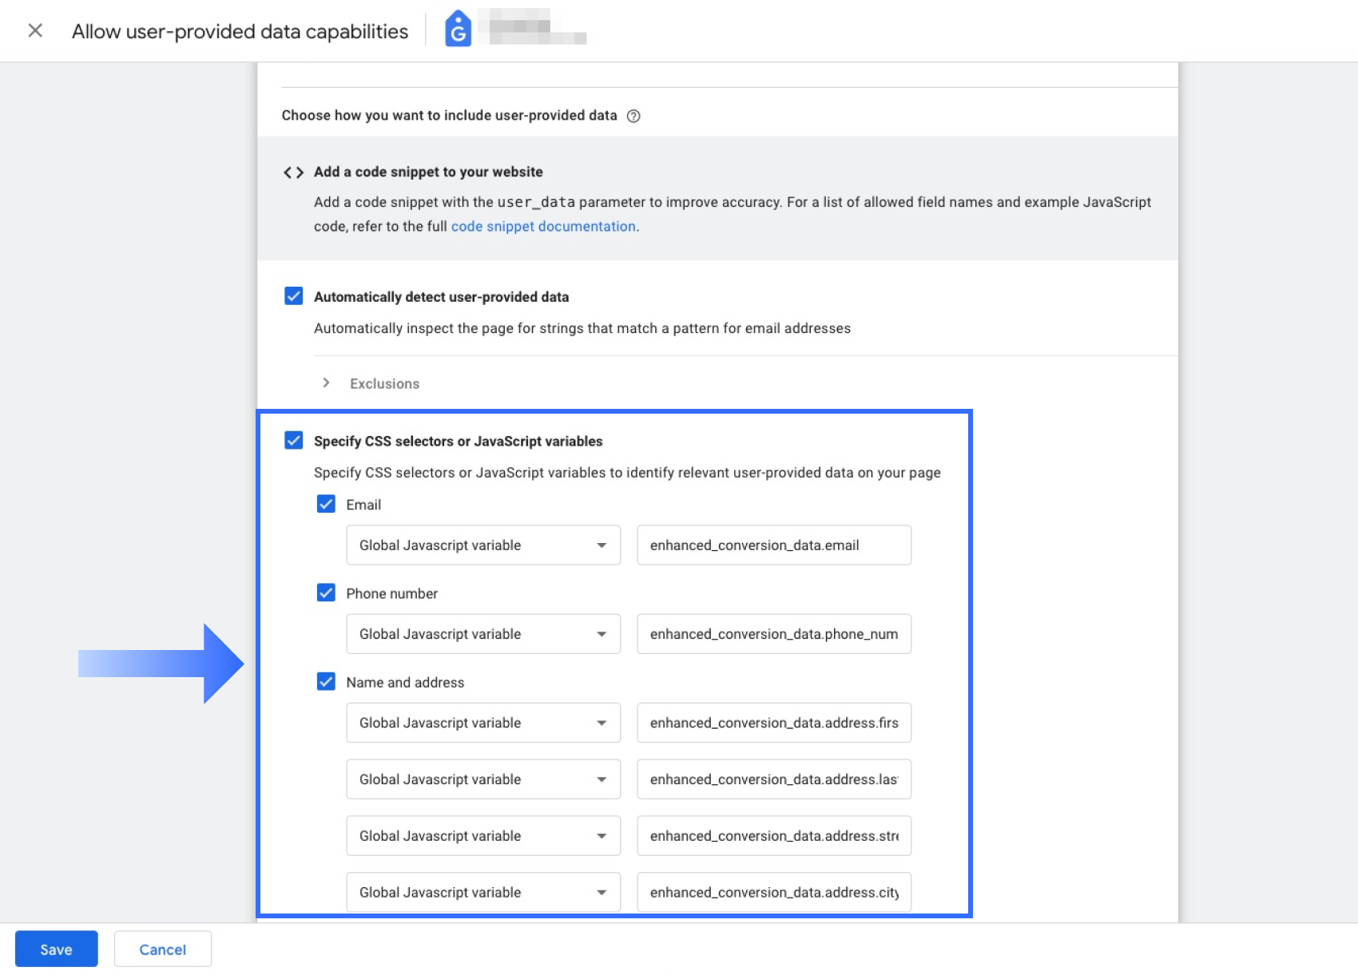This screenshot has width=1358, height=975.
Task: Open the Email variable type dropdown
Action: tap(482, 545)
